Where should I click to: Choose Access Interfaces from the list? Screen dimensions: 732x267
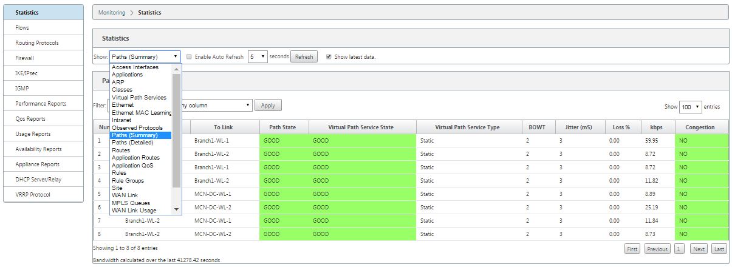pos(141,67)
